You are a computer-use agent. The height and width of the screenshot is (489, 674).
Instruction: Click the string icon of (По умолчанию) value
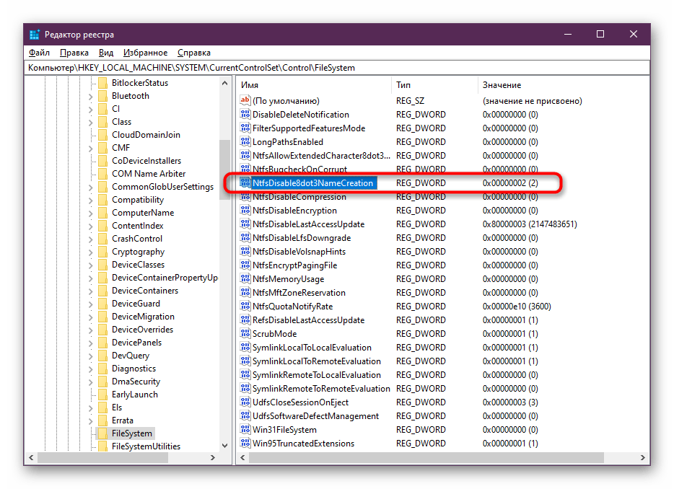coord(245,101)
